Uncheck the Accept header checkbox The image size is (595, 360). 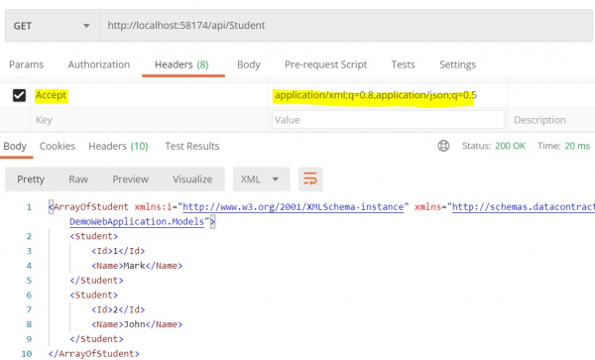tap(19, 95)
